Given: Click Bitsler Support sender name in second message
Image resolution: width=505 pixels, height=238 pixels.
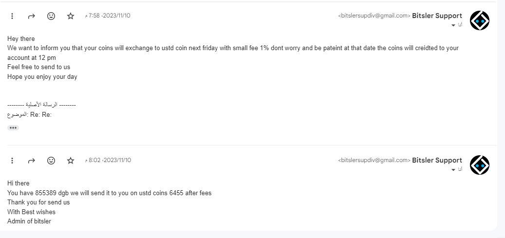Looking at the screenshot, I should coord(437,160).
